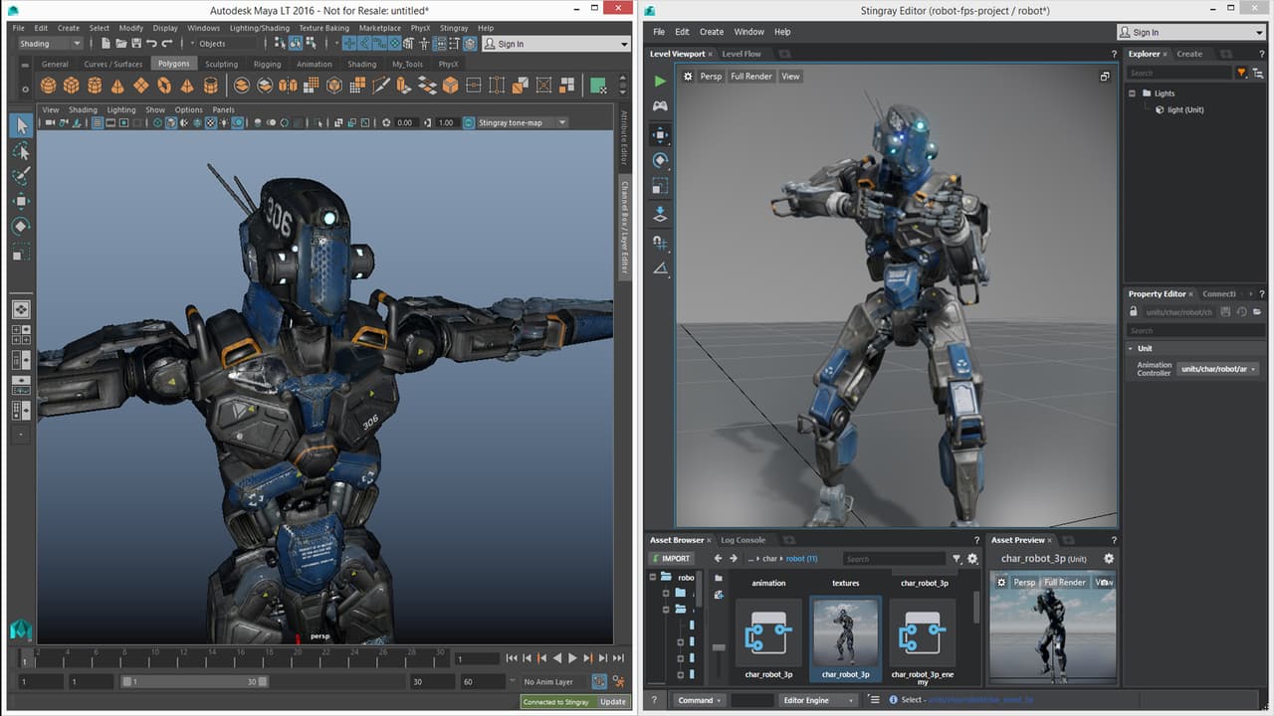Screen dimensions: 1274x716
Task: Click the Persp button in Level Viewport
Action: pos(711,77)
